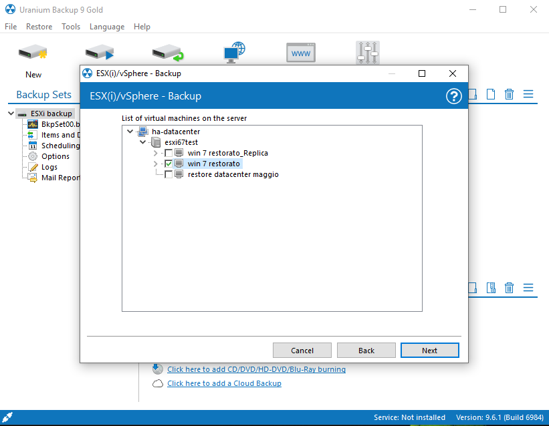This screenshot has width=549, height=426.
Task: Click the connection plug icon in status bar
Action: point(7,417)
